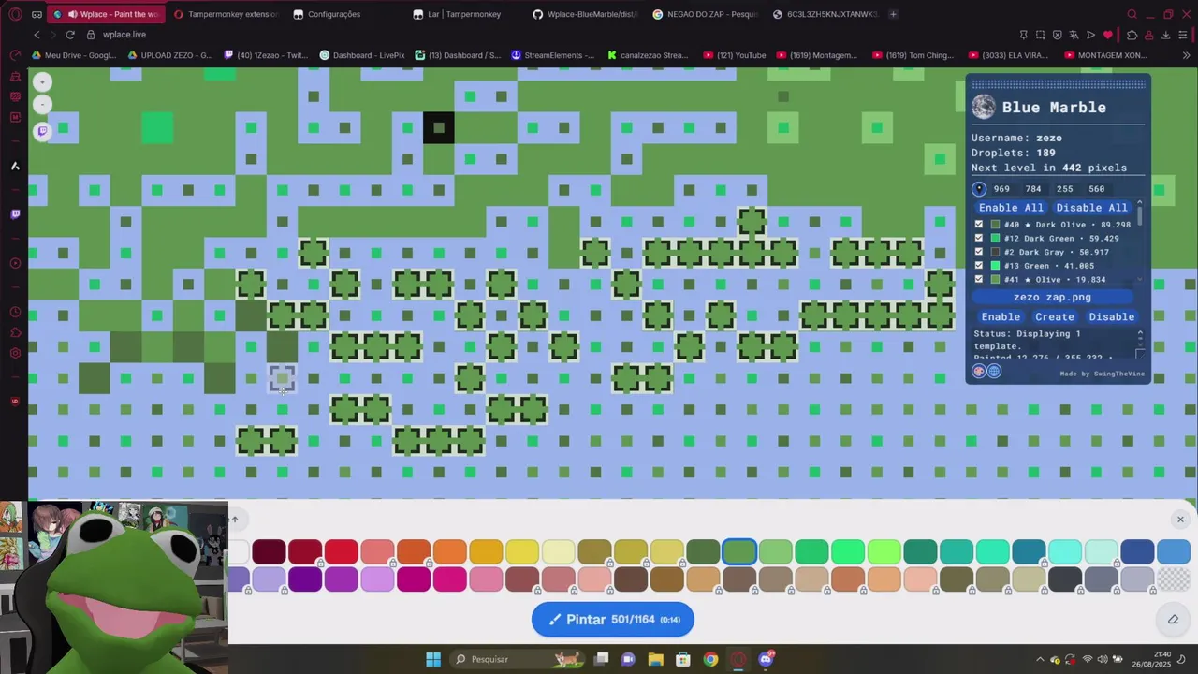Click Blue Marble location pin icon
The width and height of the screenshot is (1198, 674).
coord(979,188)
